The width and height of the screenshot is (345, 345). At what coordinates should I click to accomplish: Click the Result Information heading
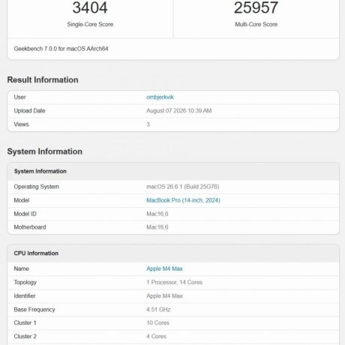(43, 79)
